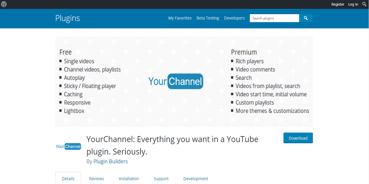Click the 'Sticky / Floating player' text
The image size is (369, 184).
[90, 86]
